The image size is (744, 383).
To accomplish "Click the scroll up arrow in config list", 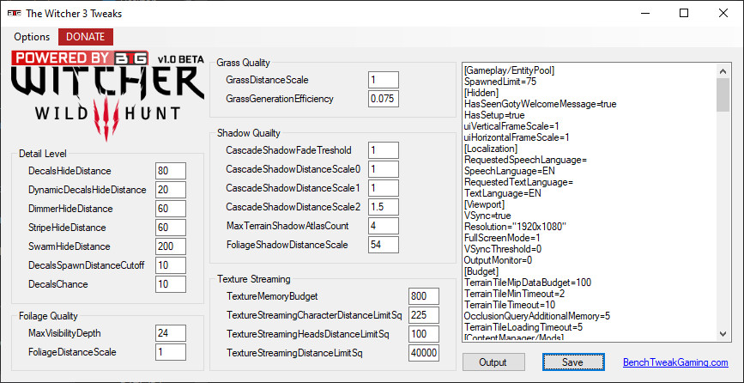I will 723,71.
